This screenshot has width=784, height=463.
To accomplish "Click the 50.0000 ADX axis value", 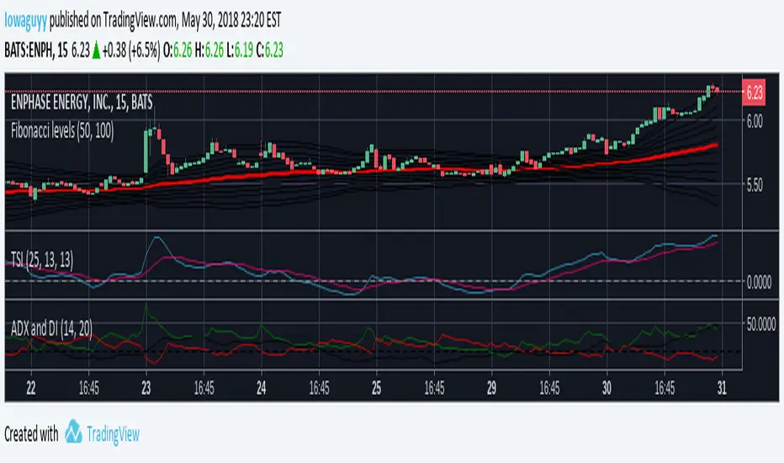I will point(761,324).
